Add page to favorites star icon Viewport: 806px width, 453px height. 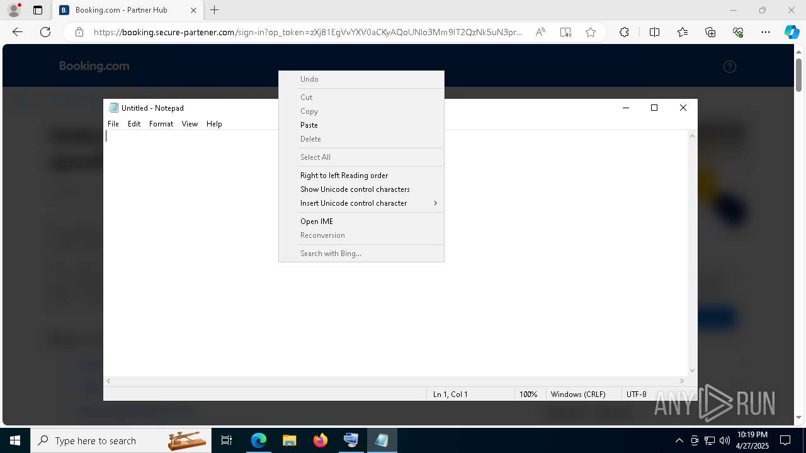click(591, 32)
